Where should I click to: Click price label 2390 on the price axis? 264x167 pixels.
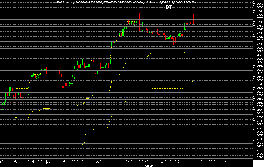click(260, 157)
